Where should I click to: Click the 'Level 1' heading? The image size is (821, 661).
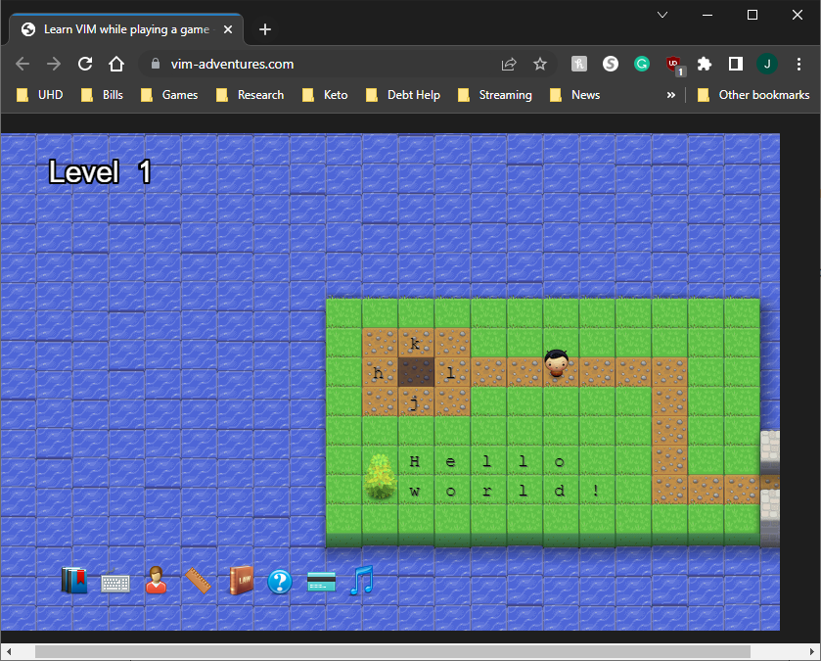[x=100, y=171]
